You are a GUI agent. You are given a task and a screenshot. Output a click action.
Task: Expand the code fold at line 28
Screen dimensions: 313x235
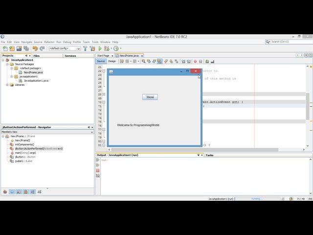tap(104, 94)
